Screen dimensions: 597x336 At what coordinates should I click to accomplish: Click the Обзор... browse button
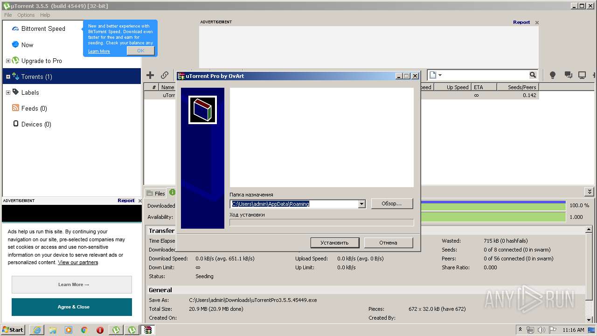pos(392,203)
